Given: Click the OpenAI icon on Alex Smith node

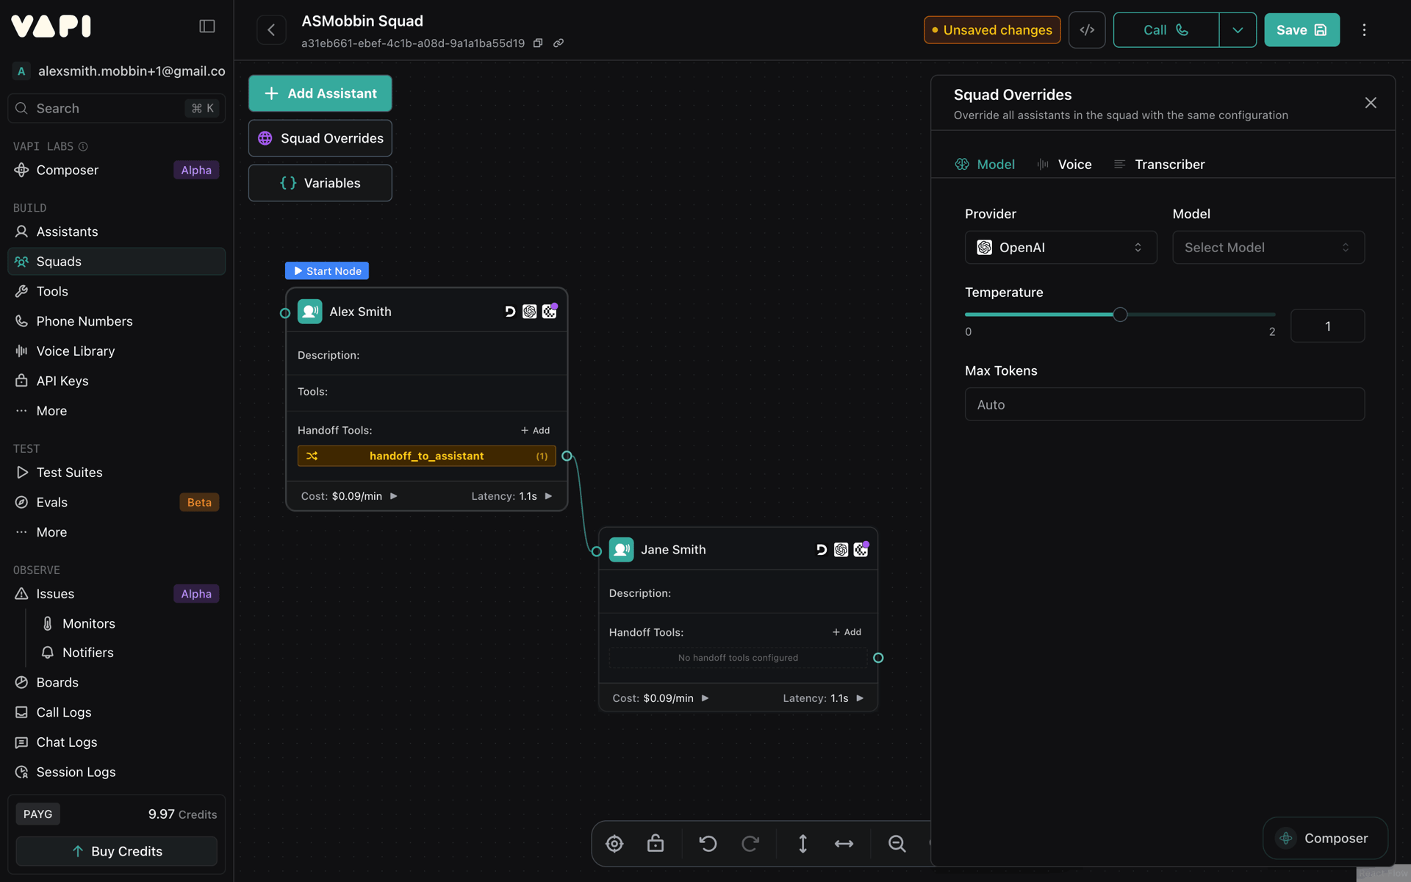Looking at the screenshot, I should tap(529, 312).
